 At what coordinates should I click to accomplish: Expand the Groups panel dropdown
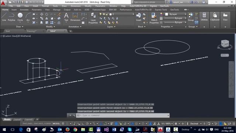pyautogui.click(x=193, y=27)
